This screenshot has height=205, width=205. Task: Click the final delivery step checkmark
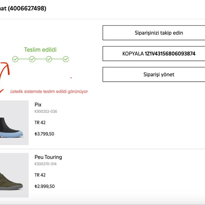[x=66, y=59]
